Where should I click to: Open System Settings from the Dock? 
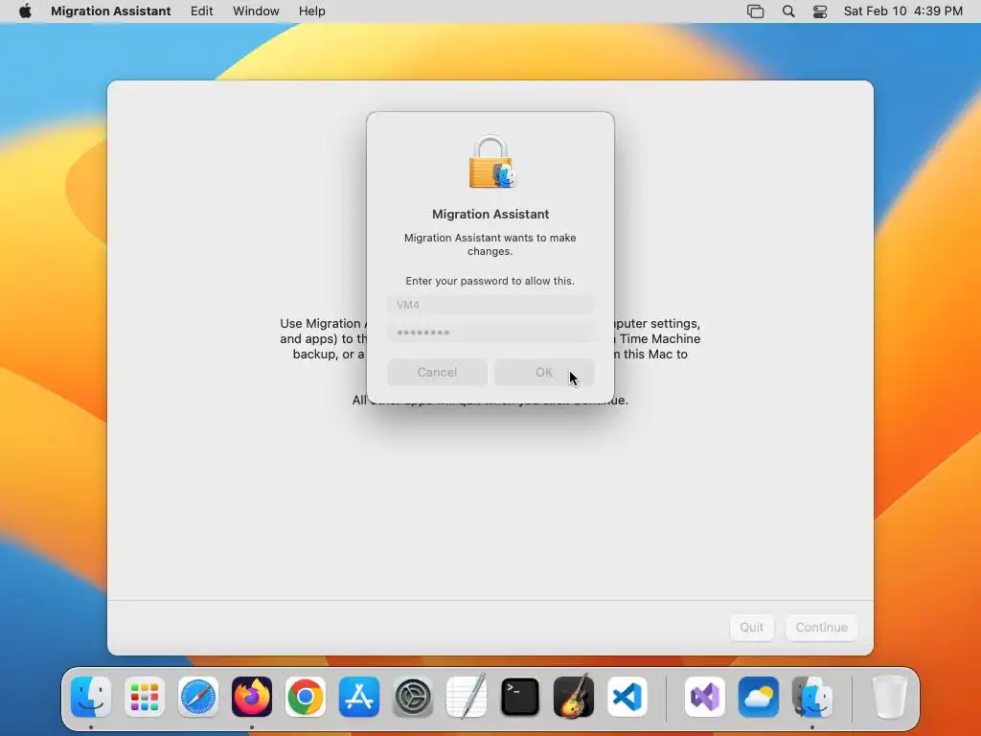pos(413,697)
